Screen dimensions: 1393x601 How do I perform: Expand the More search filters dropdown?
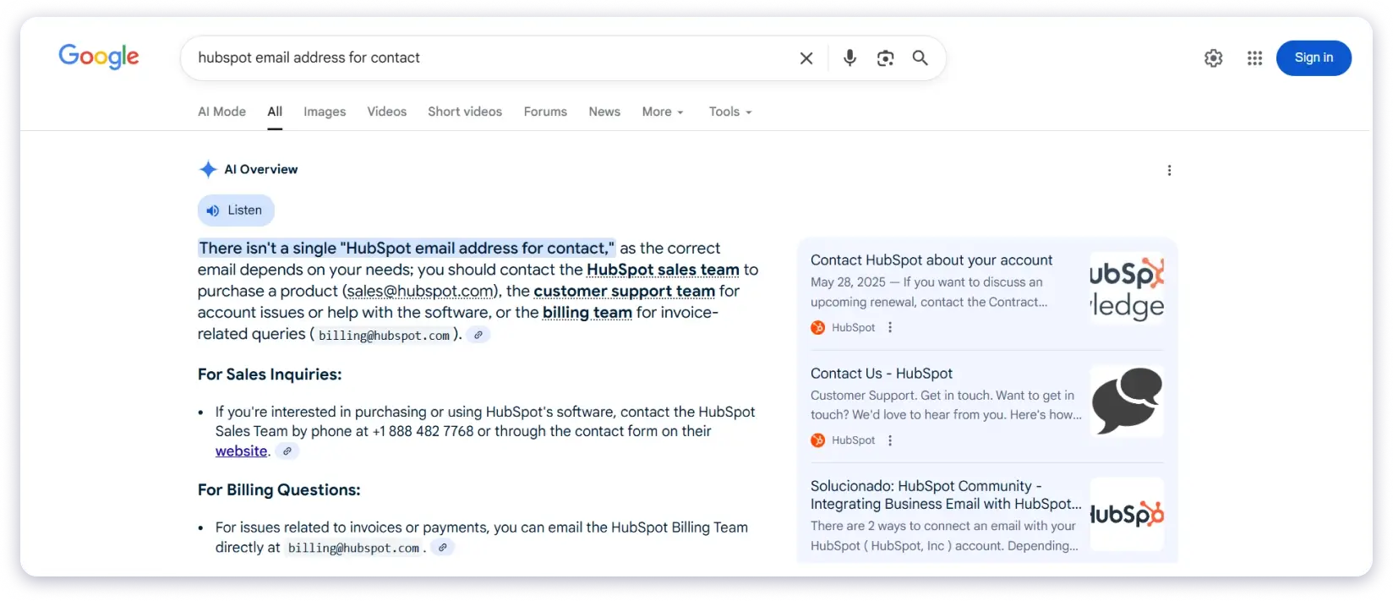coord(663,112)
